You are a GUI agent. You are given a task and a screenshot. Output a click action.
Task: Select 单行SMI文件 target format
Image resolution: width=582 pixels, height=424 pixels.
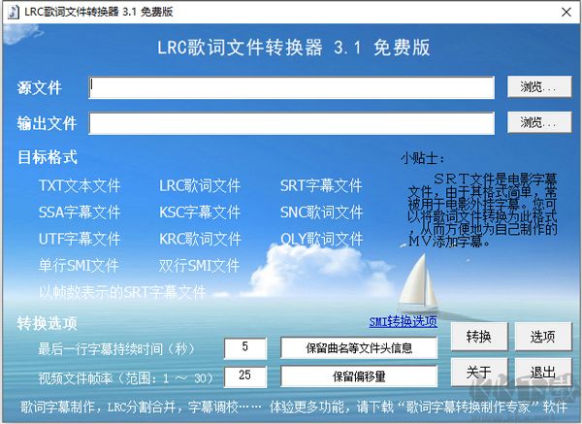[79, 266]
